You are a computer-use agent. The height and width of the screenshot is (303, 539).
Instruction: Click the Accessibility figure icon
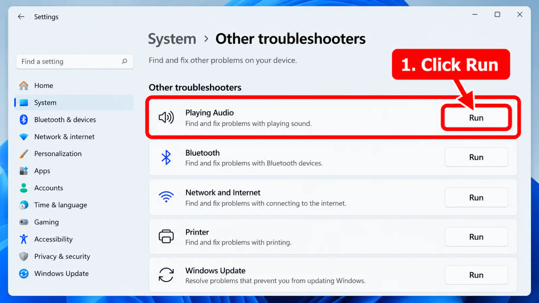click(x=24, y=239)
